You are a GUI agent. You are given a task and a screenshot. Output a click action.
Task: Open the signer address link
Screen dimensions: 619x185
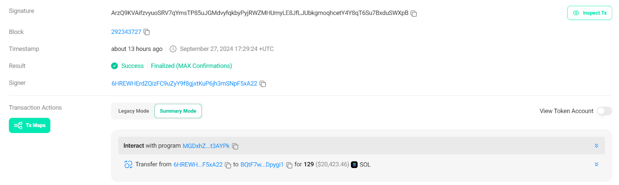tap(184, 84)
